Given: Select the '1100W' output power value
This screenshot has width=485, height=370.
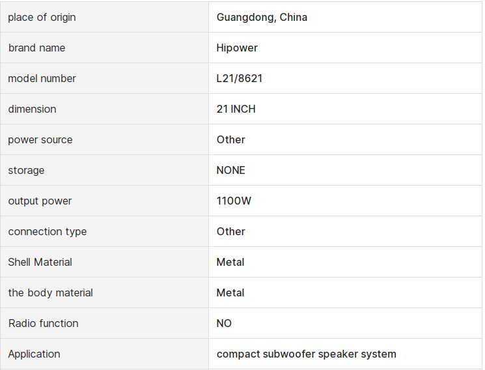Looking at the screenshot, I should pyautogui.click(x=234, y=201).
